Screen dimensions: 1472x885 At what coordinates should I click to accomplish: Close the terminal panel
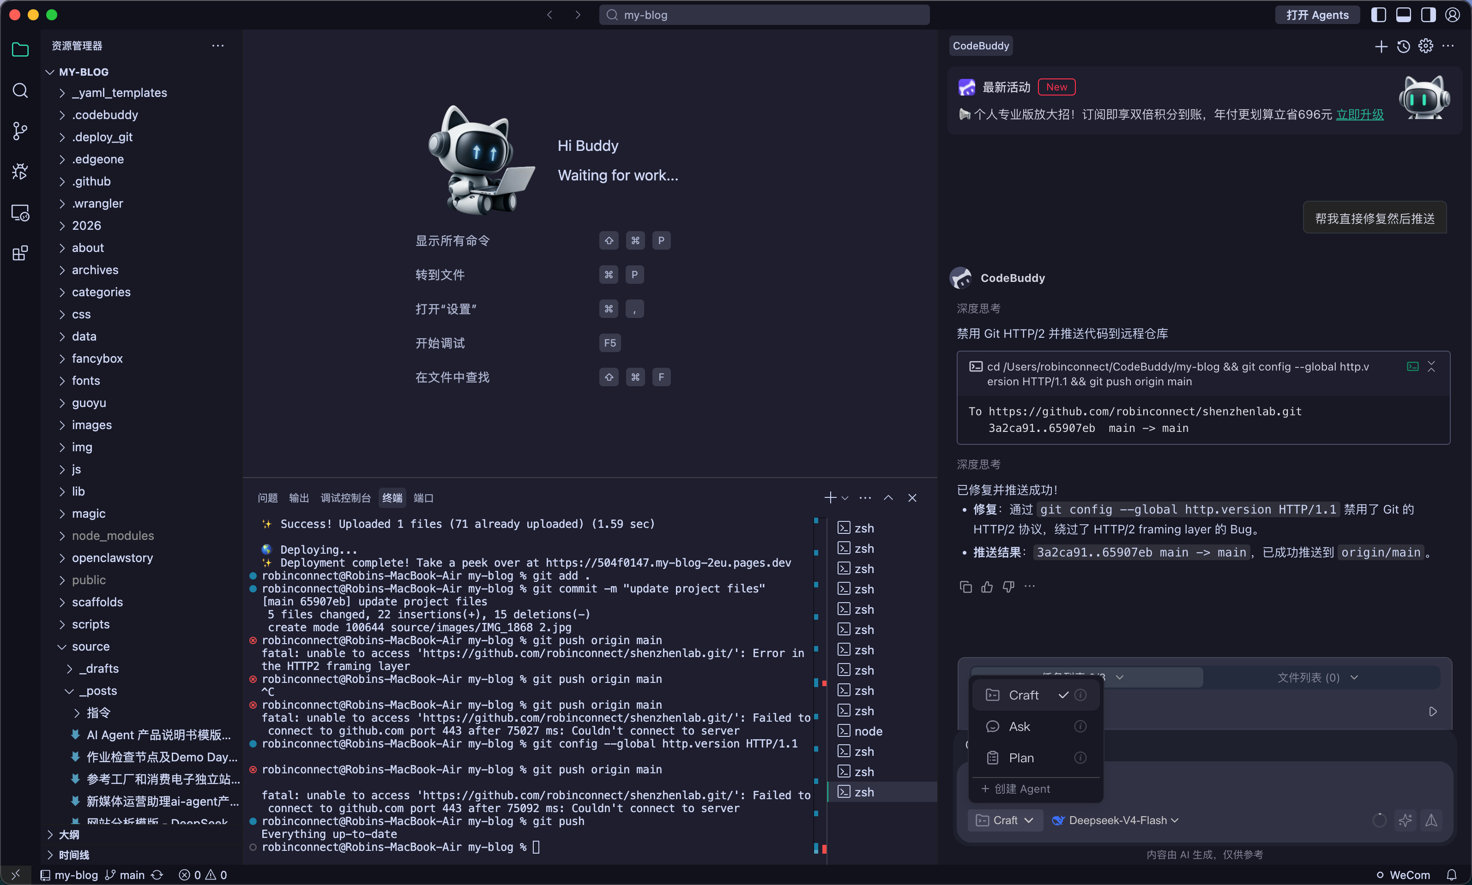coord(912,497)
